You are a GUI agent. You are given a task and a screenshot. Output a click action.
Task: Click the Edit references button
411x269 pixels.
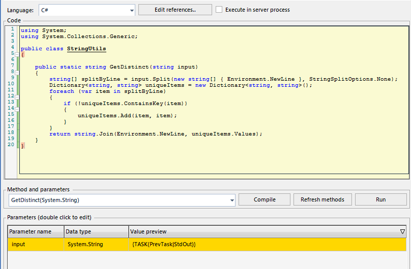click(175, 10)
